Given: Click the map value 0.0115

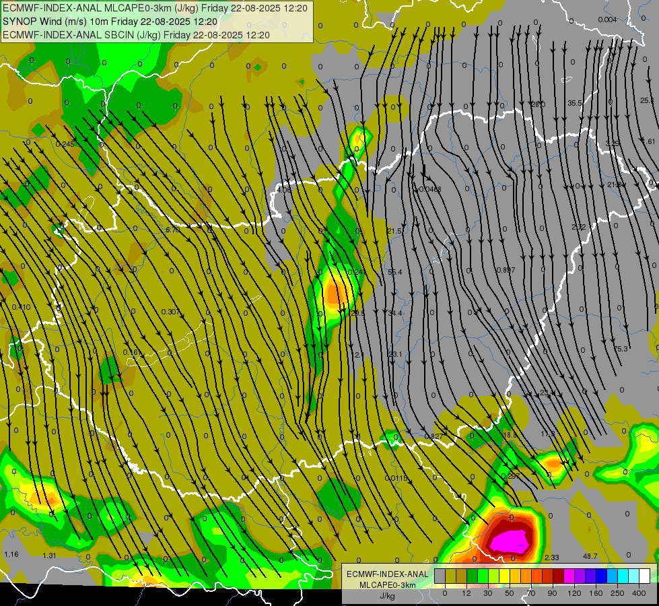Looking at the screenshot, I should point(396,478).
